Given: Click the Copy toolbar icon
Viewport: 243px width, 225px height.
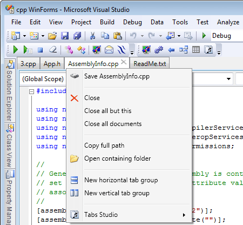Looking at the screenshot, I should (105, 36).
